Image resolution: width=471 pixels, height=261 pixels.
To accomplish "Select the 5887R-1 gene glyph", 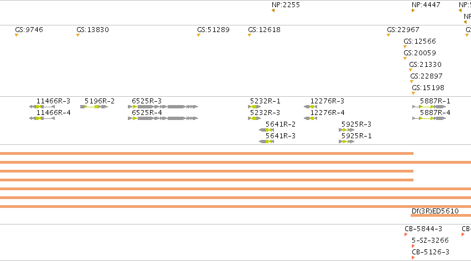I will pyautogui.click(x=429, y=107).
